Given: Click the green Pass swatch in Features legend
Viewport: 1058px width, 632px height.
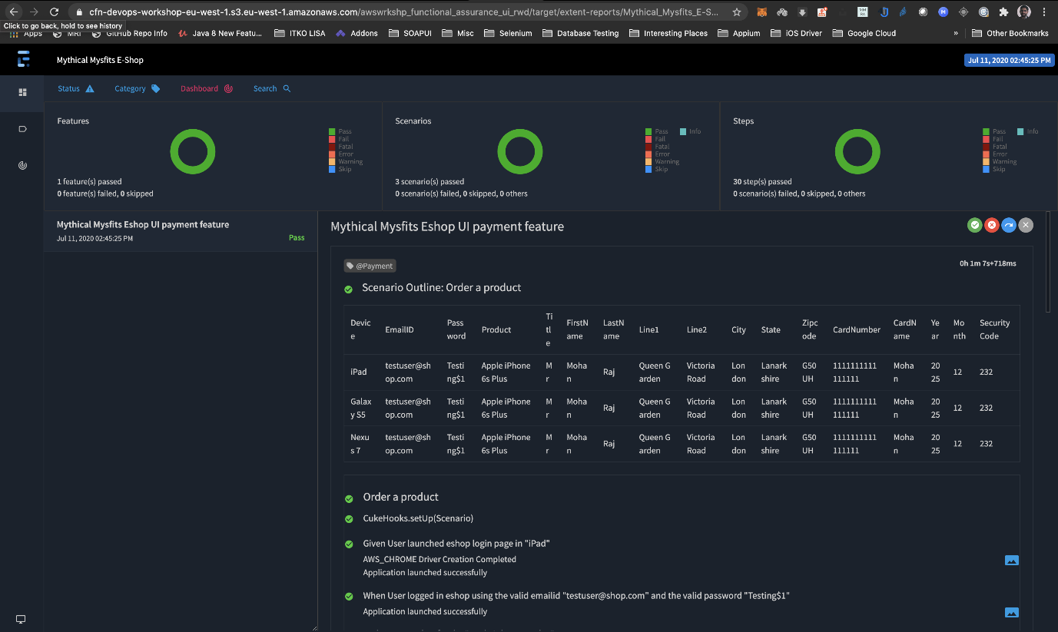Looking at the screenshot, I should 332,131.
